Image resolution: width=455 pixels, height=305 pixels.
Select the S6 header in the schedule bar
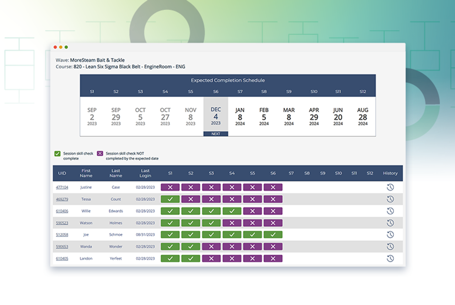click(215, 91)
